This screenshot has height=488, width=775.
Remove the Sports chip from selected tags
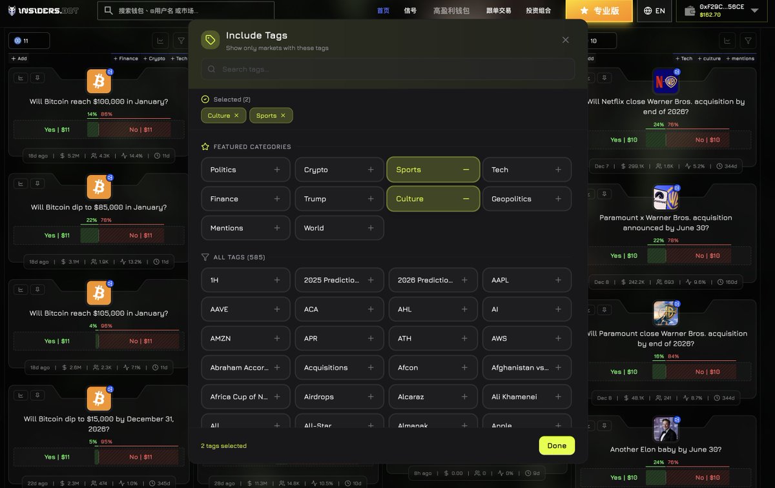284,116
